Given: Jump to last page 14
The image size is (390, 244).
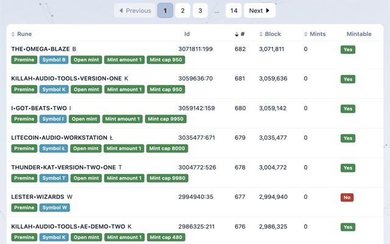Looking at the screenshot, I should (x=233, y=10).
